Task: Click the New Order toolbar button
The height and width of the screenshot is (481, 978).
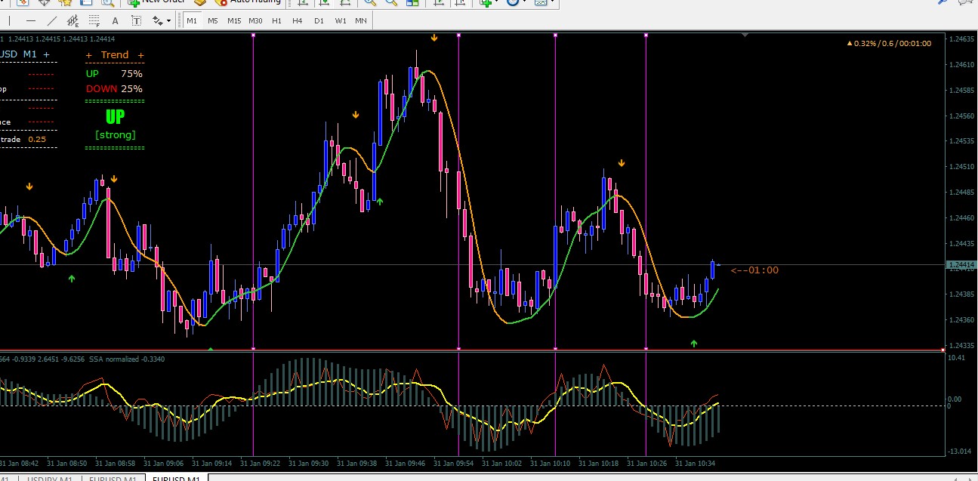Action: (x=155, y=2)
